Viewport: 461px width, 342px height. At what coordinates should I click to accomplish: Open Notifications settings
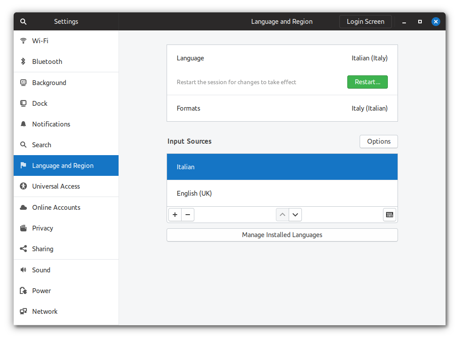(x=66, y=124)
